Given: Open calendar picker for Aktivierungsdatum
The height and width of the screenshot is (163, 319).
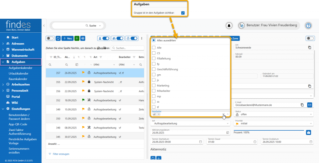Looking at the screenshot, I should (x=227, y=133).
